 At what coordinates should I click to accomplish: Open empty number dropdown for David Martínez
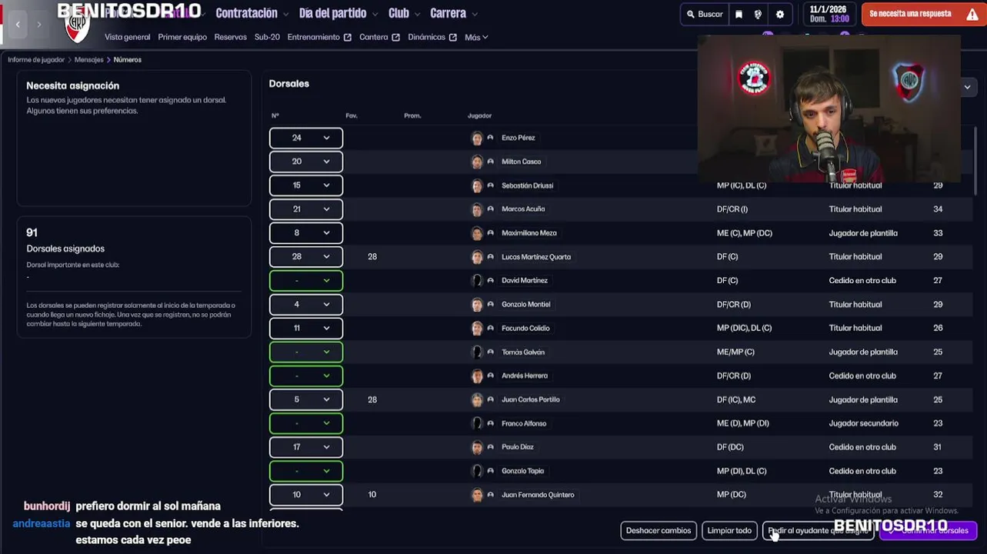305,281
